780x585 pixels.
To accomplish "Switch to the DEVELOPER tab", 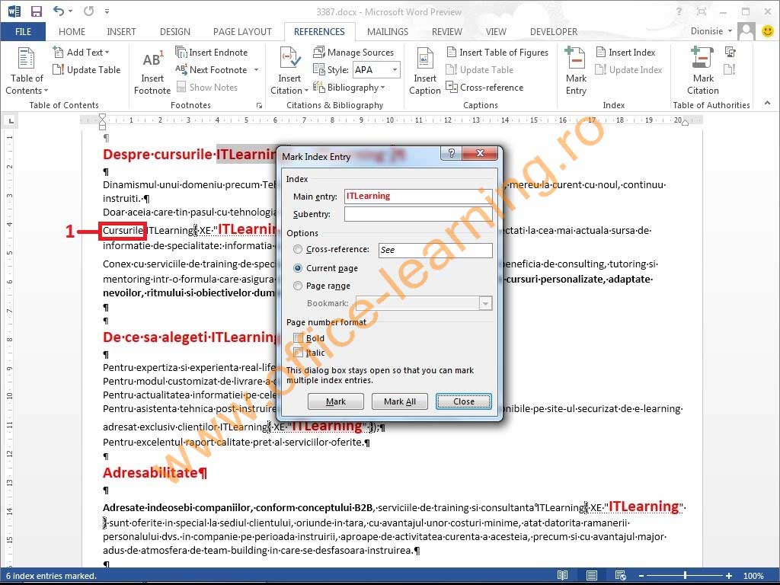I will tap(554, 31).
